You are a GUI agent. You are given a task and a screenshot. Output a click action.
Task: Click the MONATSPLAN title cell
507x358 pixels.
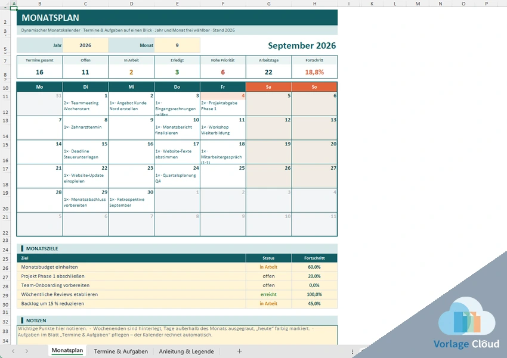(x=177, y=18)
